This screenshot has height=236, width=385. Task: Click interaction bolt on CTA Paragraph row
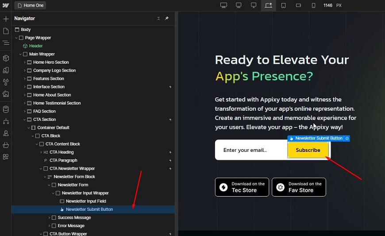tap(170, 160)
